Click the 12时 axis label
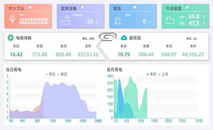Viewport: 213px width, 130px height. coord(53,121)
